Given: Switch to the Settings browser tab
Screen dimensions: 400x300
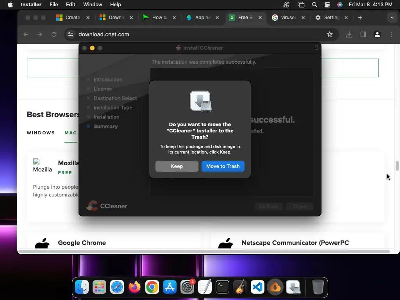Looking at the screenshot, I should coord(331,18).
